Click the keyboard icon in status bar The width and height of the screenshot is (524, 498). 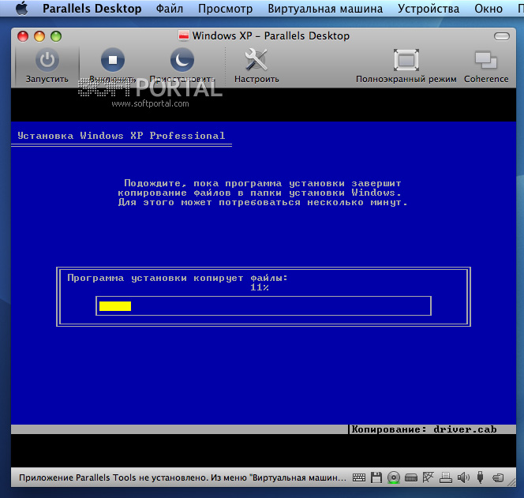tap(359, 478)
